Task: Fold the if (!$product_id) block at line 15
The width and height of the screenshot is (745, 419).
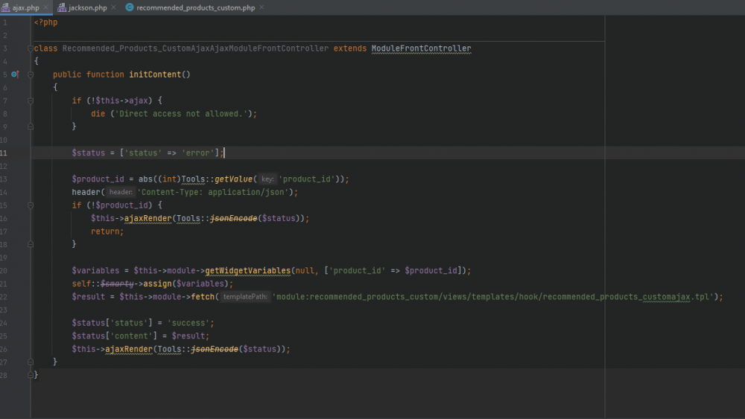Action: [31, 205]
